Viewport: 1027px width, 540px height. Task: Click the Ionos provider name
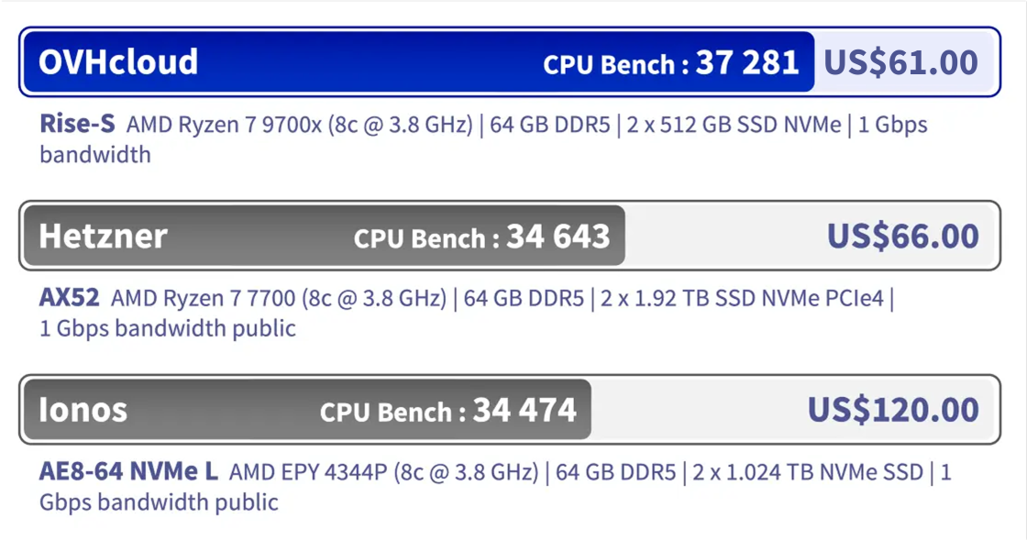click(83, 410)
